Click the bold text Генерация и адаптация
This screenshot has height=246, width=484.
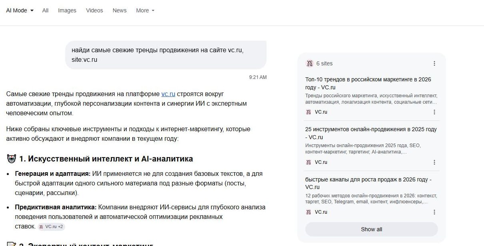[x=53, y=174]
